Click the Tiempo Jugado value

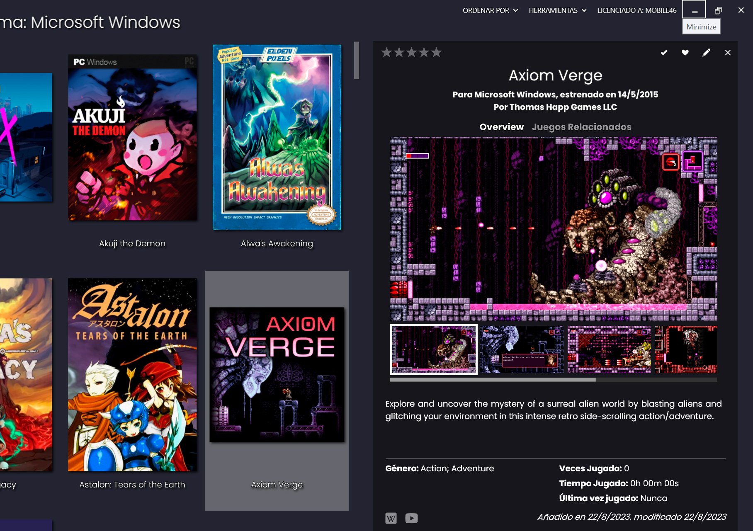pos(654,483)
